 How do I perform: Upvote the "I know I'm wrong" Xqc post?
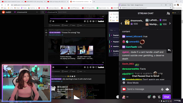[x=46, y=30]
